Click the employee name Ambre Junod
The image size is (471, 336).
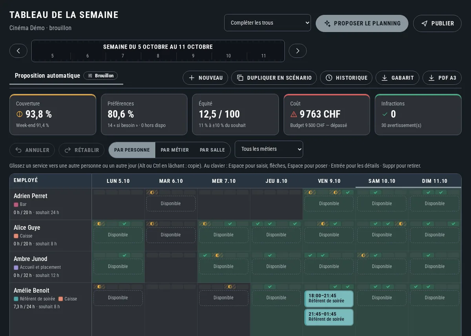click(x=31, y=259)
